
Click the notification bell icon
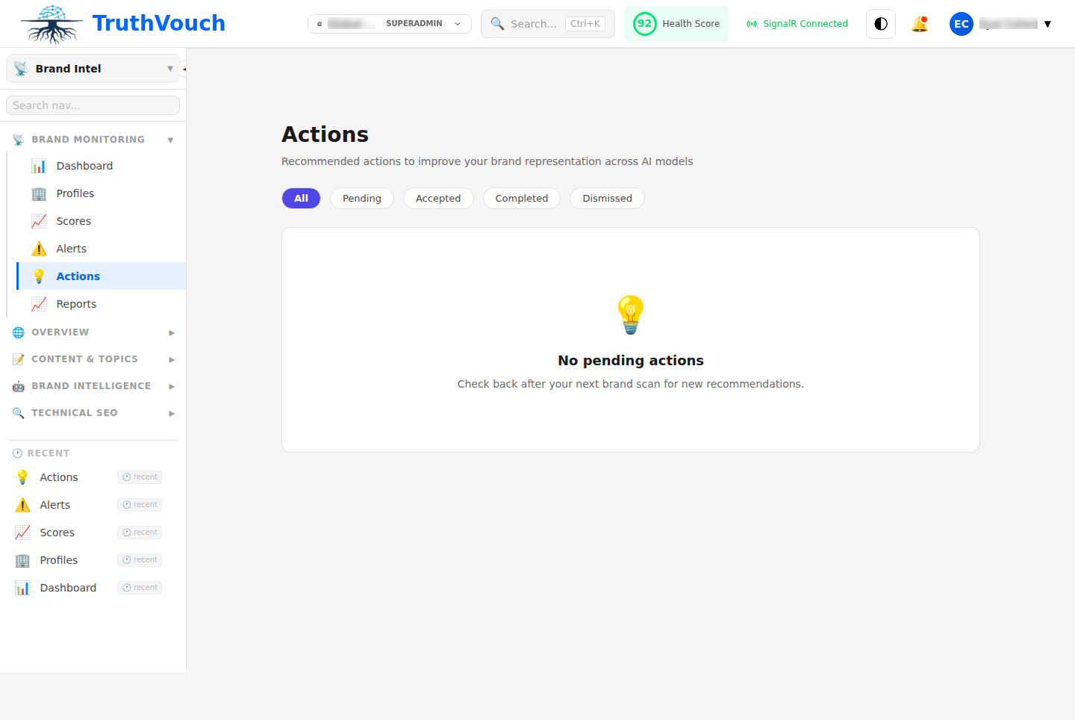click(920, 24)
